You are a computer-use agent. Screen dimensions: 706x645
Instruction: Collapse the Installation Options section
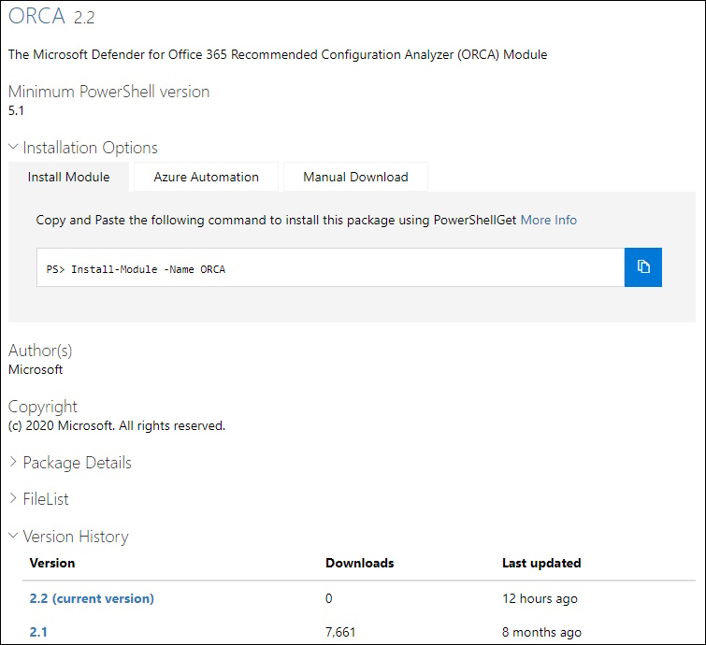[83, 148]
